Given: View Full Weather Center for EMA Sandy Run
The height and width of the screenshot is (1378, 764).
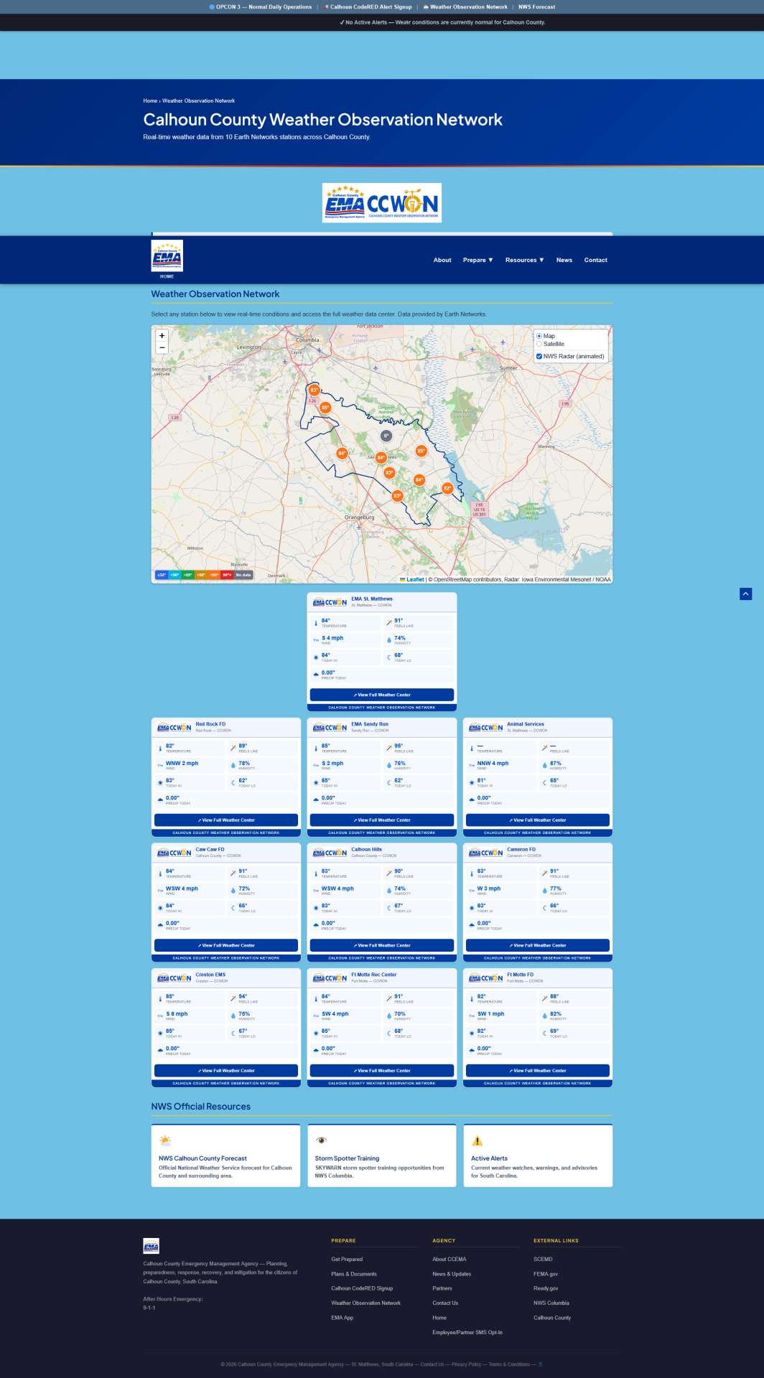Looking at the screenshot, I should pyautogui.click(x=382, y=820).
